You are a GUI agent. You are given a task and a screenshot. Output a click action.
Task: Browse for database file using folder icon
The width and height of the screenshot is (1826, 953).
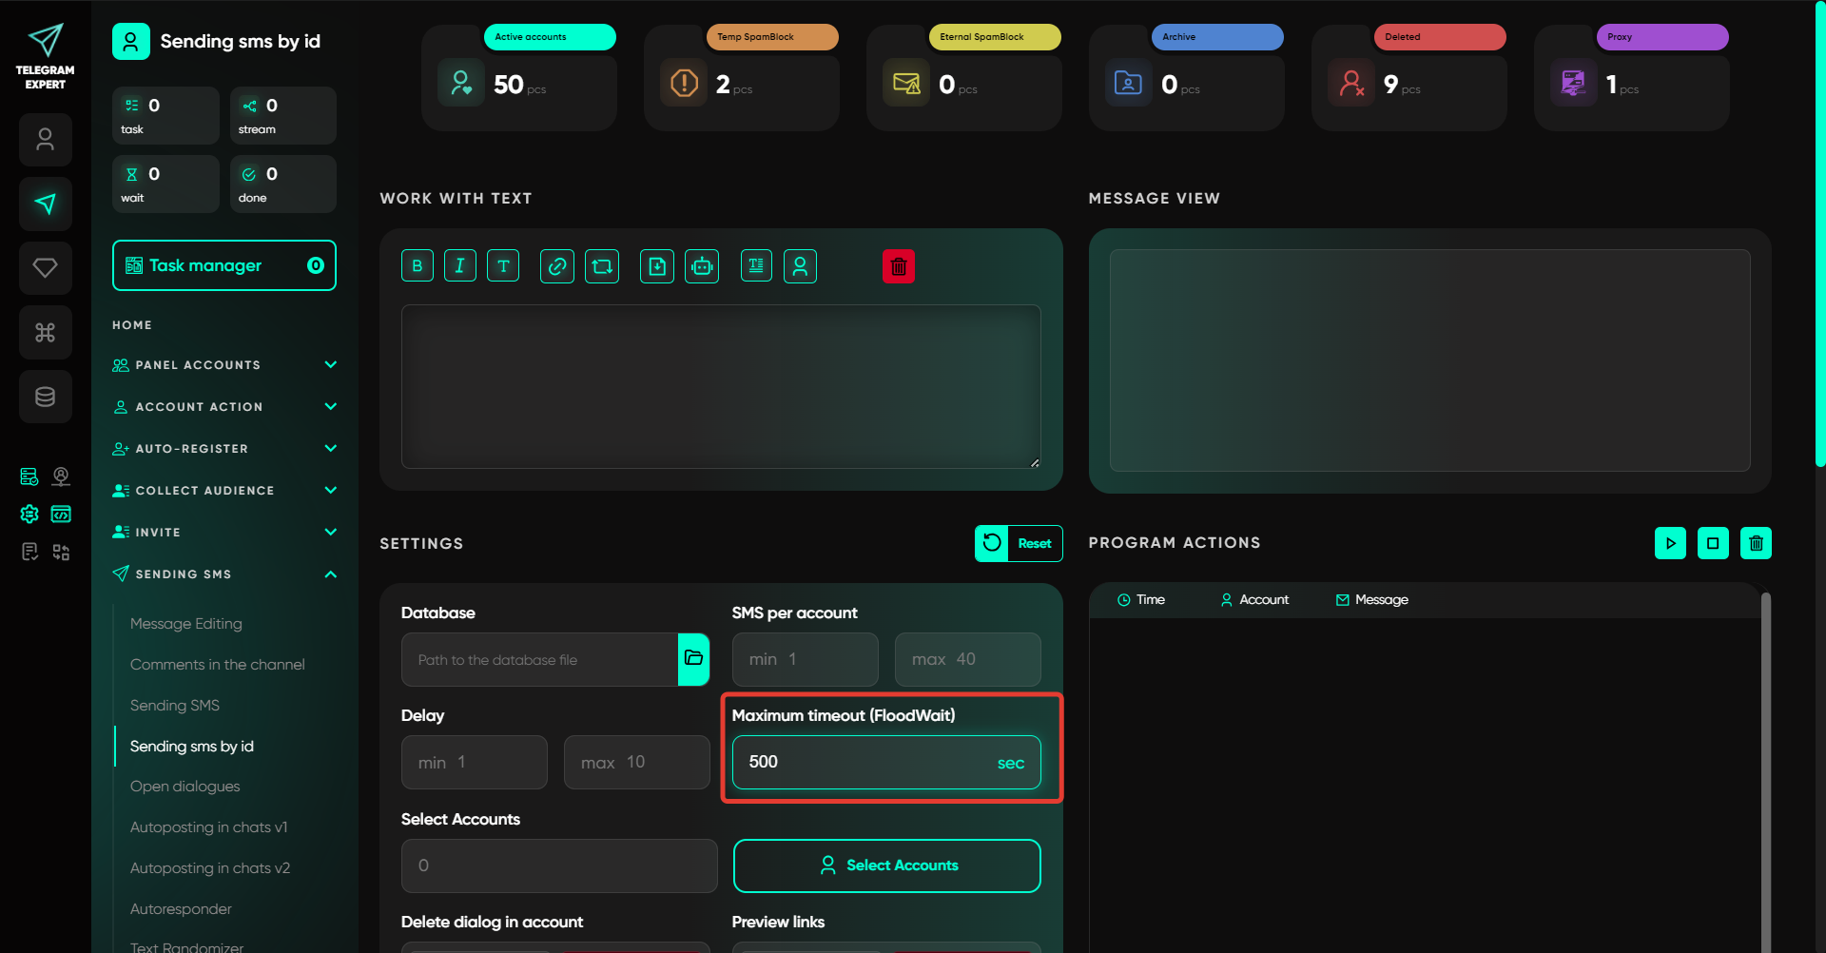(693, 659)
